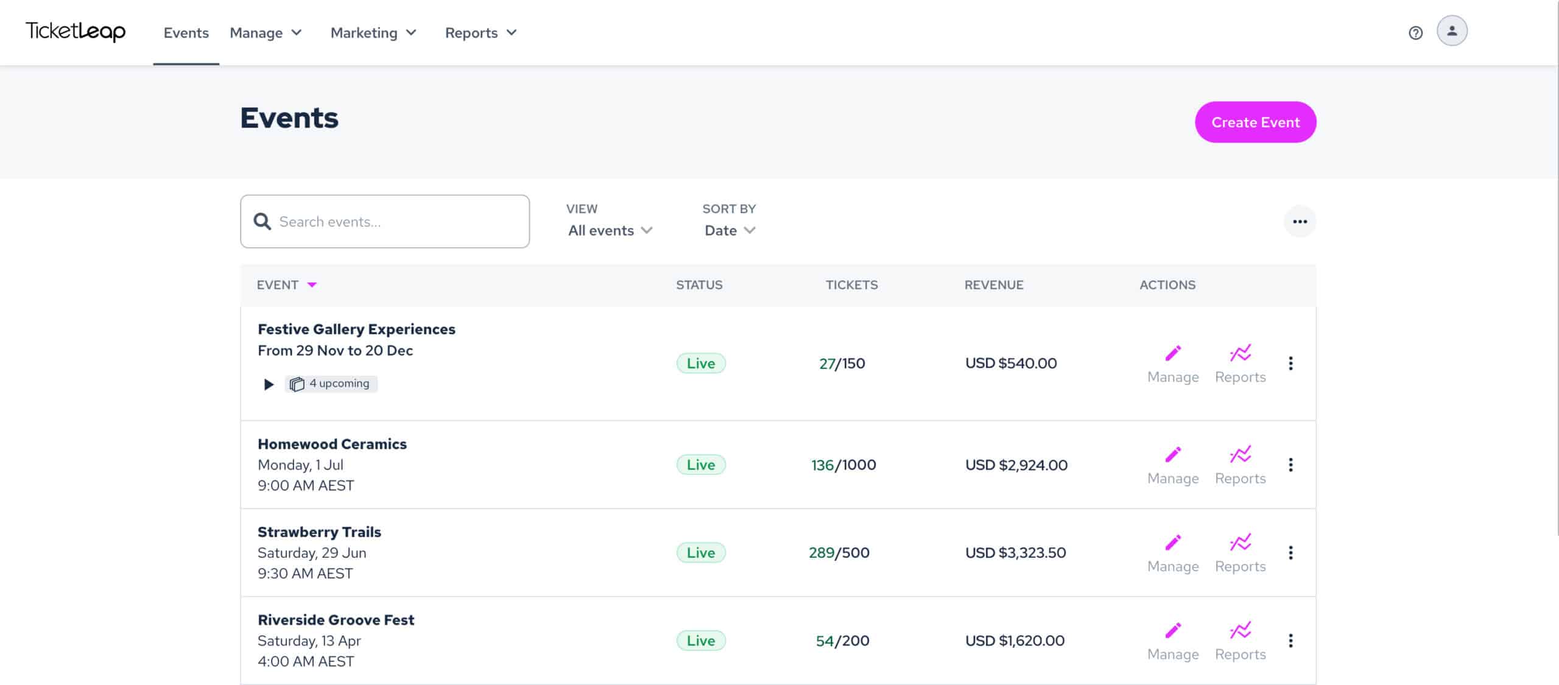Open the help question mark icon

tap(1416, 32)
